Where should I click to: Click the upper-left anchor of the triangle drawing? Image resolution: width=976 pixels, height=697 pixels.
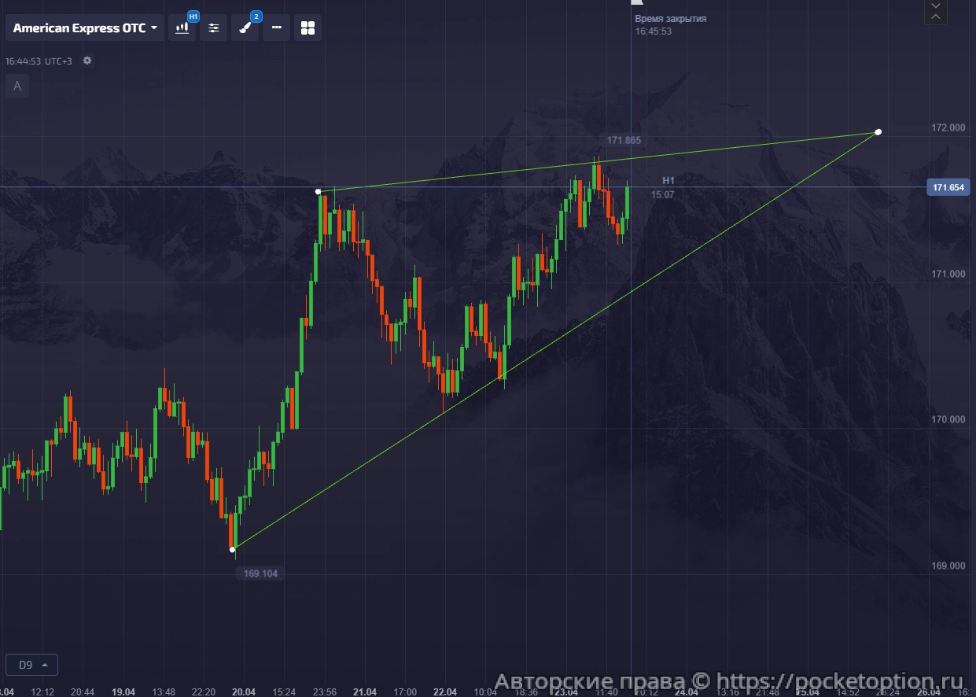coord(318,191)
